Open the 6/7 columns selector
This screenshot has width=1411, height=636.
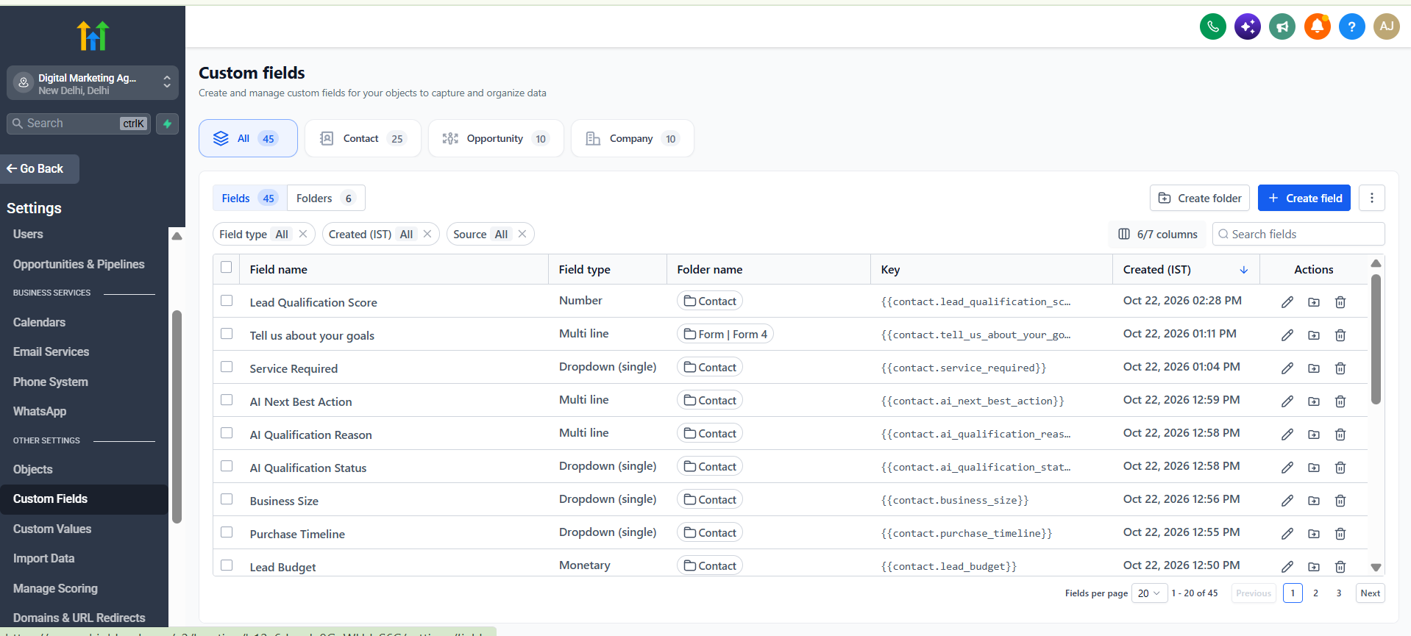click(x=1158, y=234)
